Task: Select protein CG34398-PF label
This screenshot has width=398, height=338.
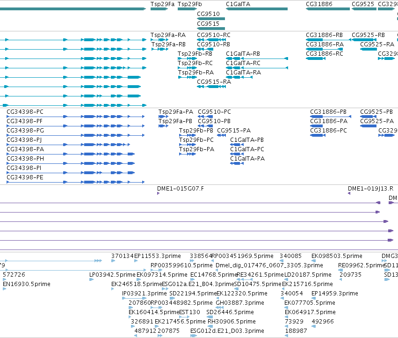Action: pyautogui.click(x=25, y=121)
